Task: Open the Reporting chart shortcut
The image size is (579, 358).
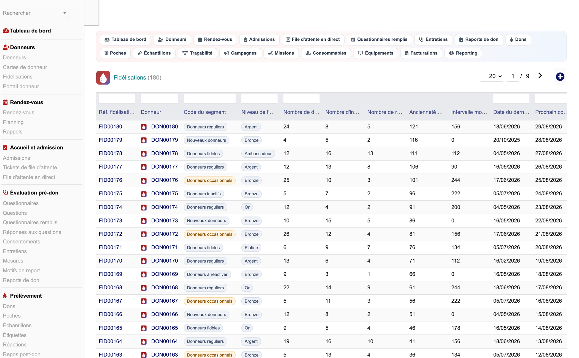Action: [463, 53]
